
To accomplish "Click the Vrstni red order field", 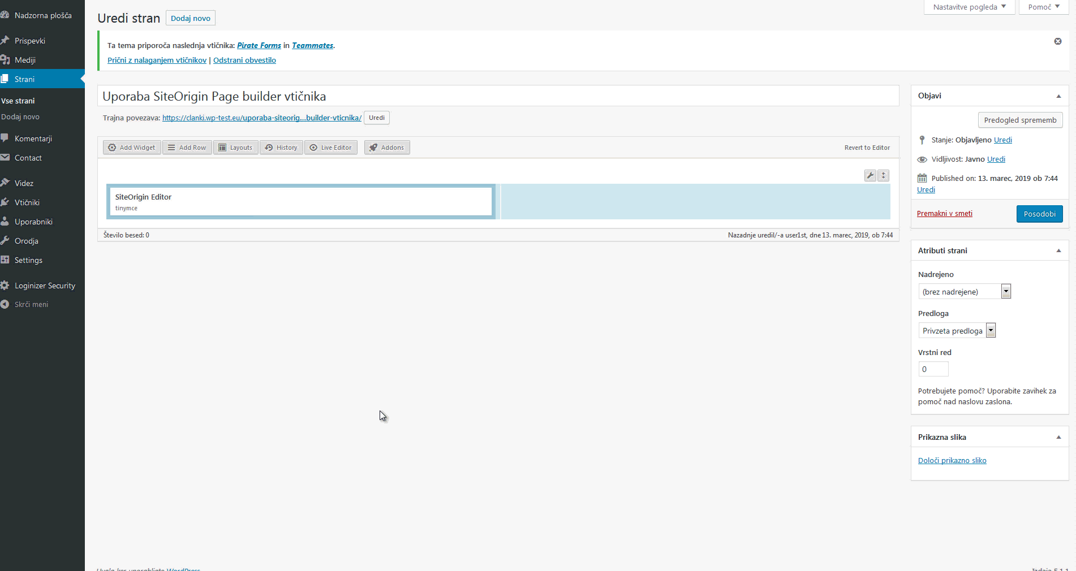I will (933, 369).
